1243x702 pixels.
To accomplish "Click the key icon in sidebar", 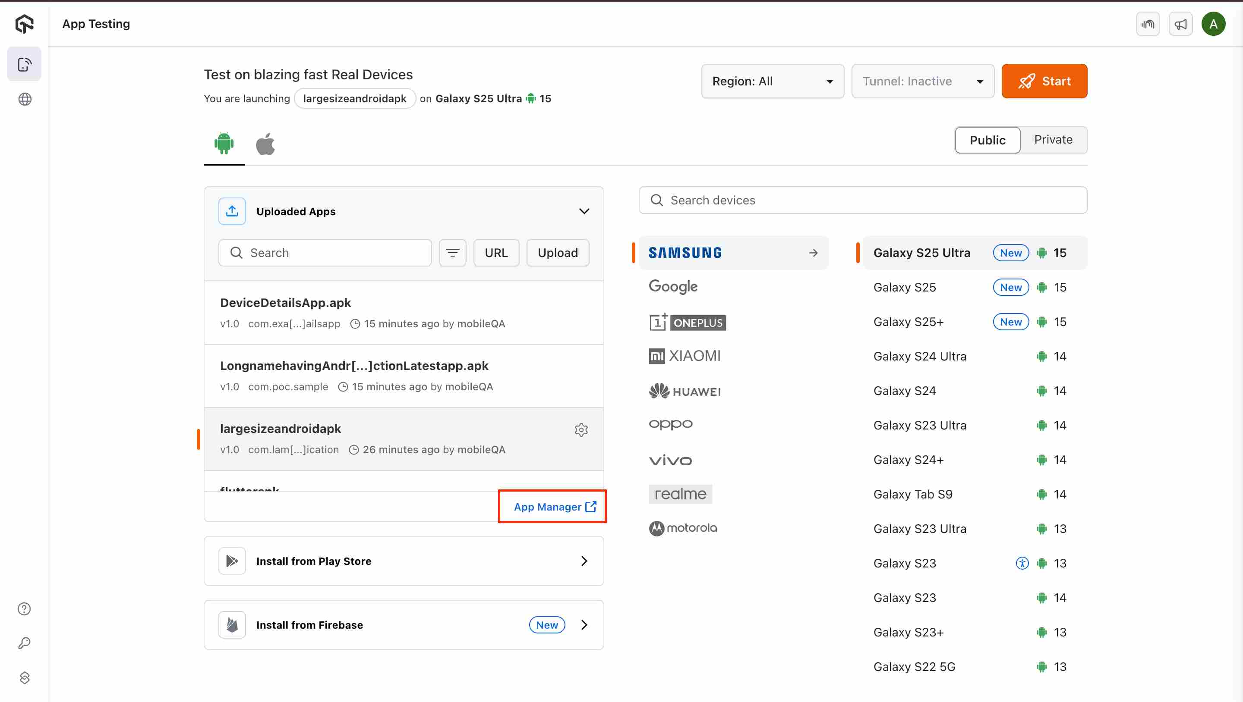I will pos(24,643).
